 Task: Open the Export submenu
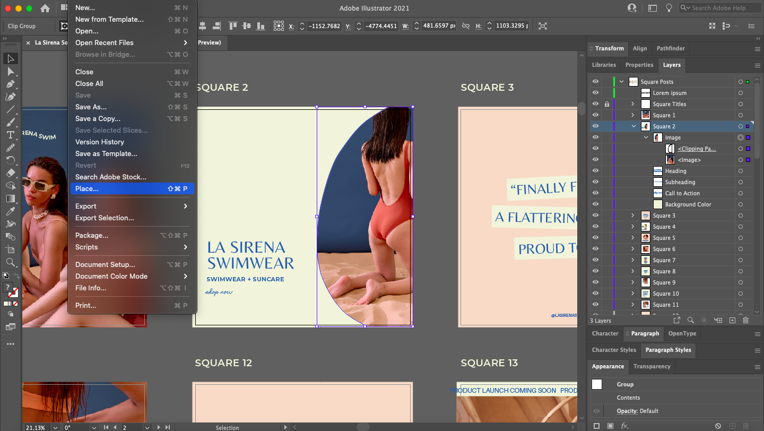click(x=132, y=206)
